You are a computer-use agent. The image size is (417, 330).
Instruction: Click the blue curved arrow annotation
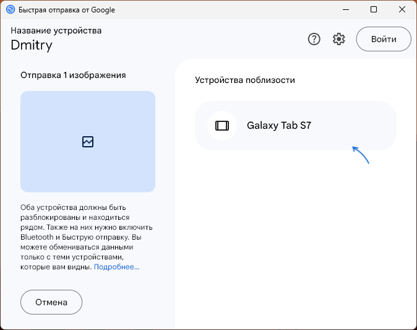point(360,155)
